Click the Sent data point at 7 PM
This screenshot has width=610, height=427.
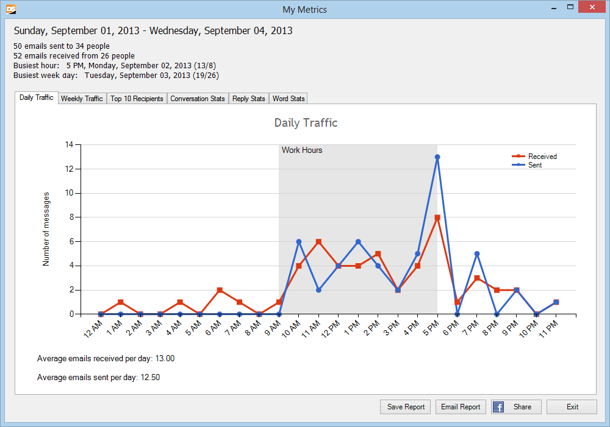tap(477, 254)
